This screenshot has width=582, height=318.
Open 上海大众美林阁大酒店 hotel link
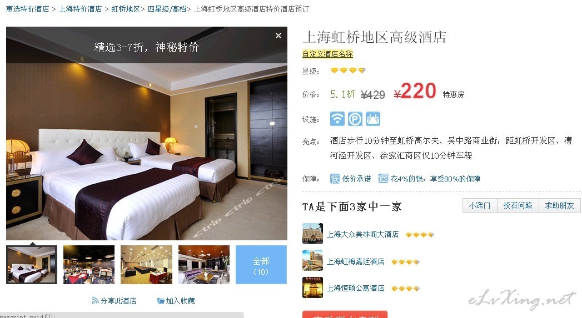[362, 234]
